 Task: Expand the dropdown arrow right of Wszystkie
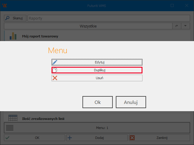point(185,26)
